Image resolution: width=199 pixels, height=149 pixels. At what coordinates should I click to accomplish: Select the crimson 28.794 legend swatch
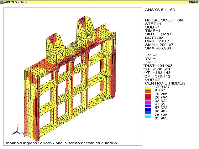(148, 99)
